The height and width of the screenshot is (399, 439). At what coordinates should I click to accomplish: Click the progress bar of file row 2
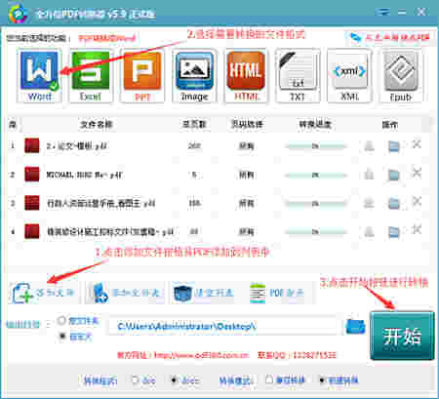coord(315,175)
